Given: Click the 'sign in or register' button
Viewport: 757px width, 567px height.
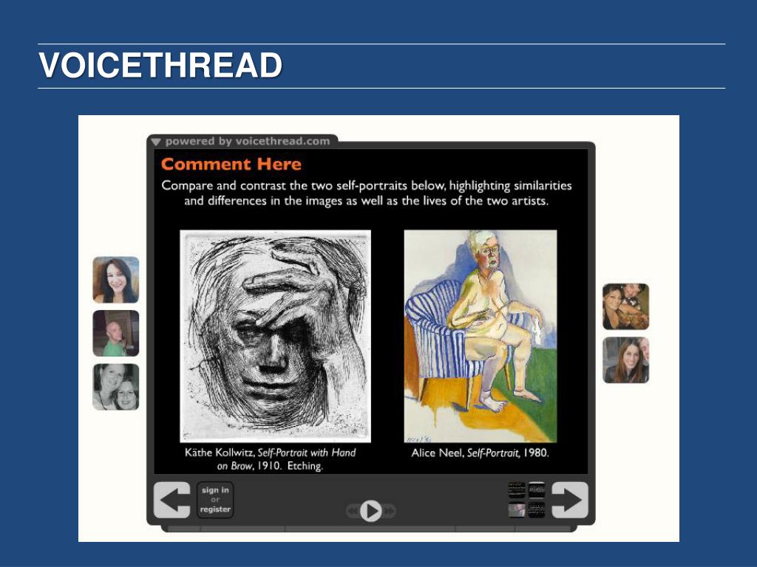Looking at the screenshot, I should point(215,500).
